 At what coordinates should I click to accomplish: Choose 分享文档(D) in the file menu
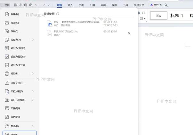(x=20, y=83)
